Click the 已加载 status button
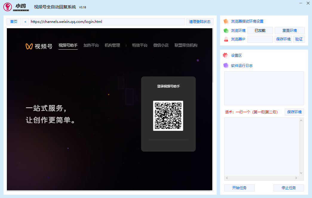This screenshot has width=312, height=198. pos(260,31)
